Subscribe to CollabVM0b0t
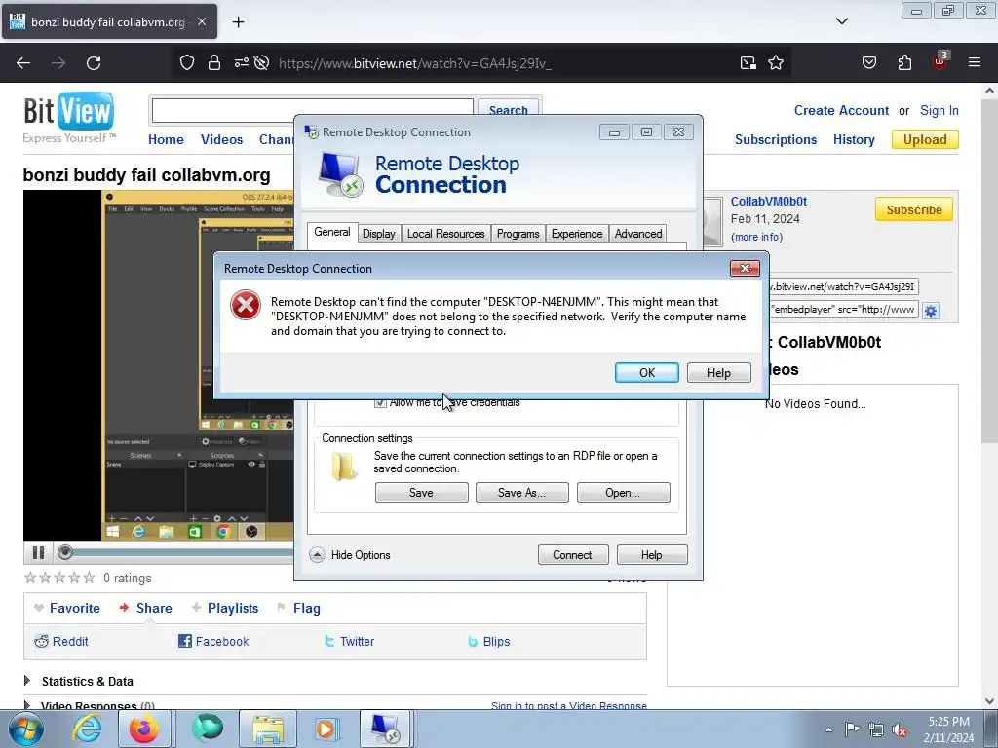 tap(914, 210)
